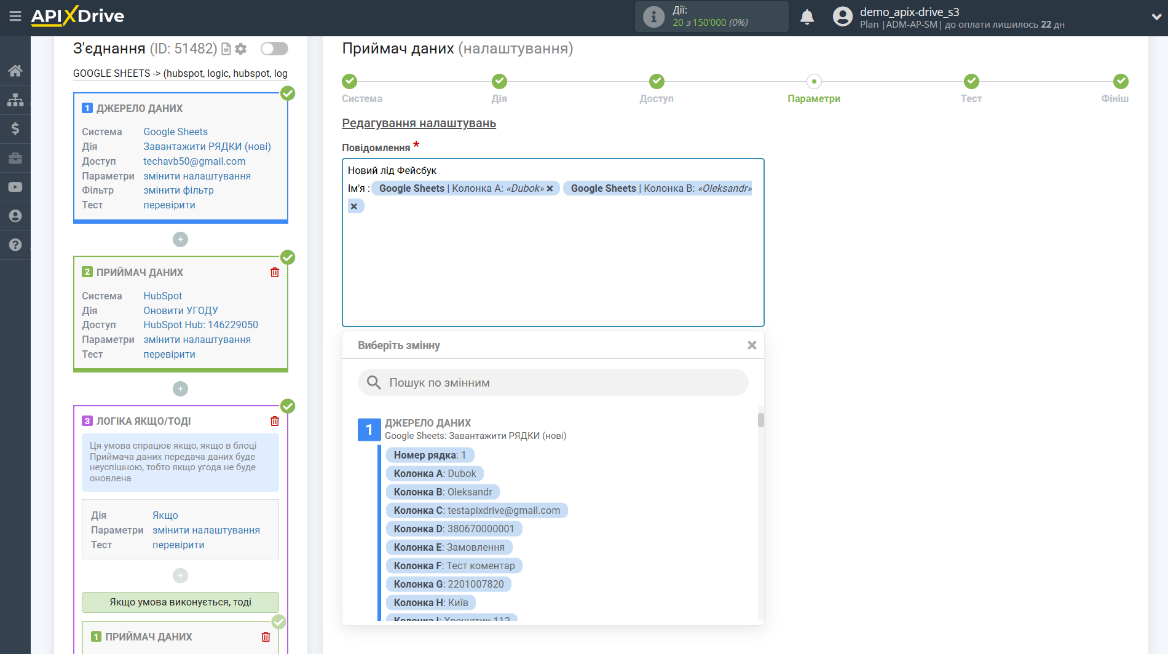The width and height of the screenshot is (1168, 654).
Task: Close the variable selection panel
Action: pos(752,345)
